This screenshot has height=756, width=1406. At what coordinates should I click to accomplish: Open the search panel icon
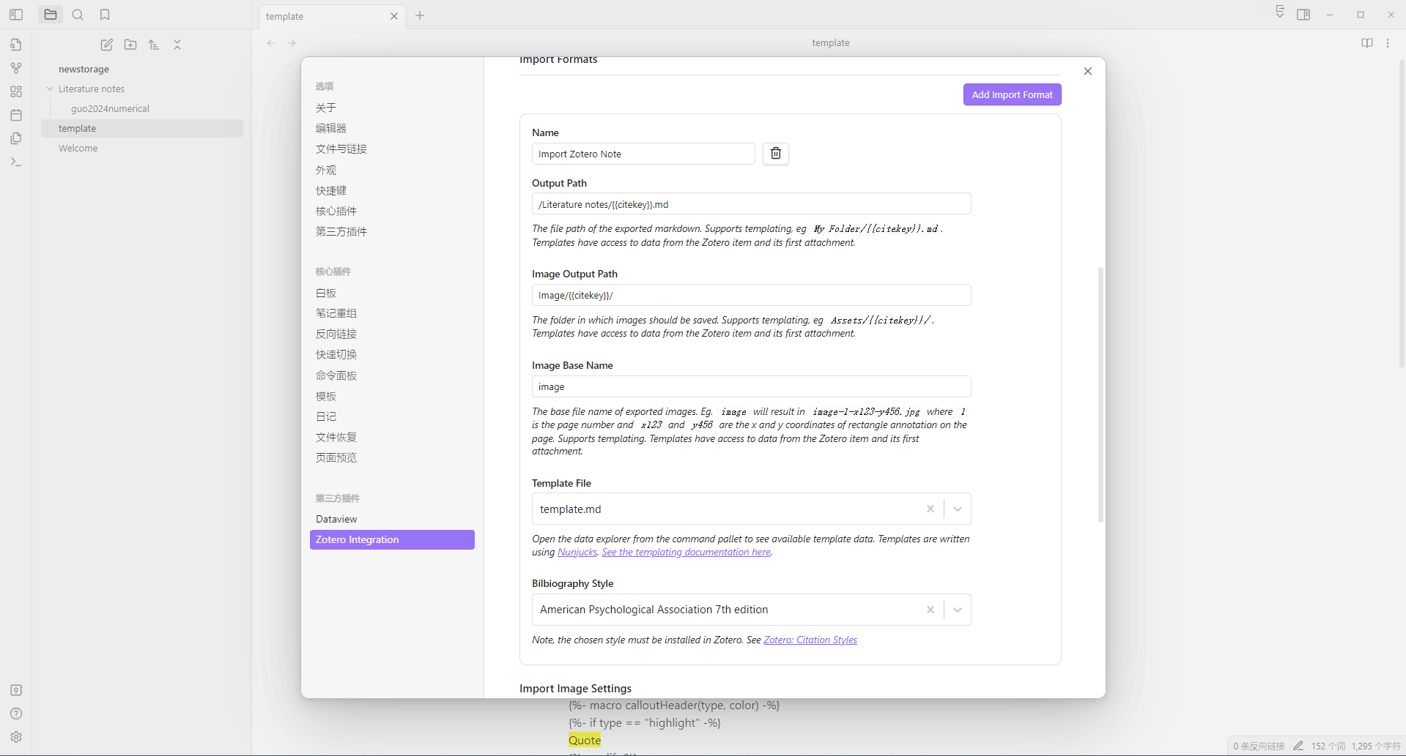78,15
